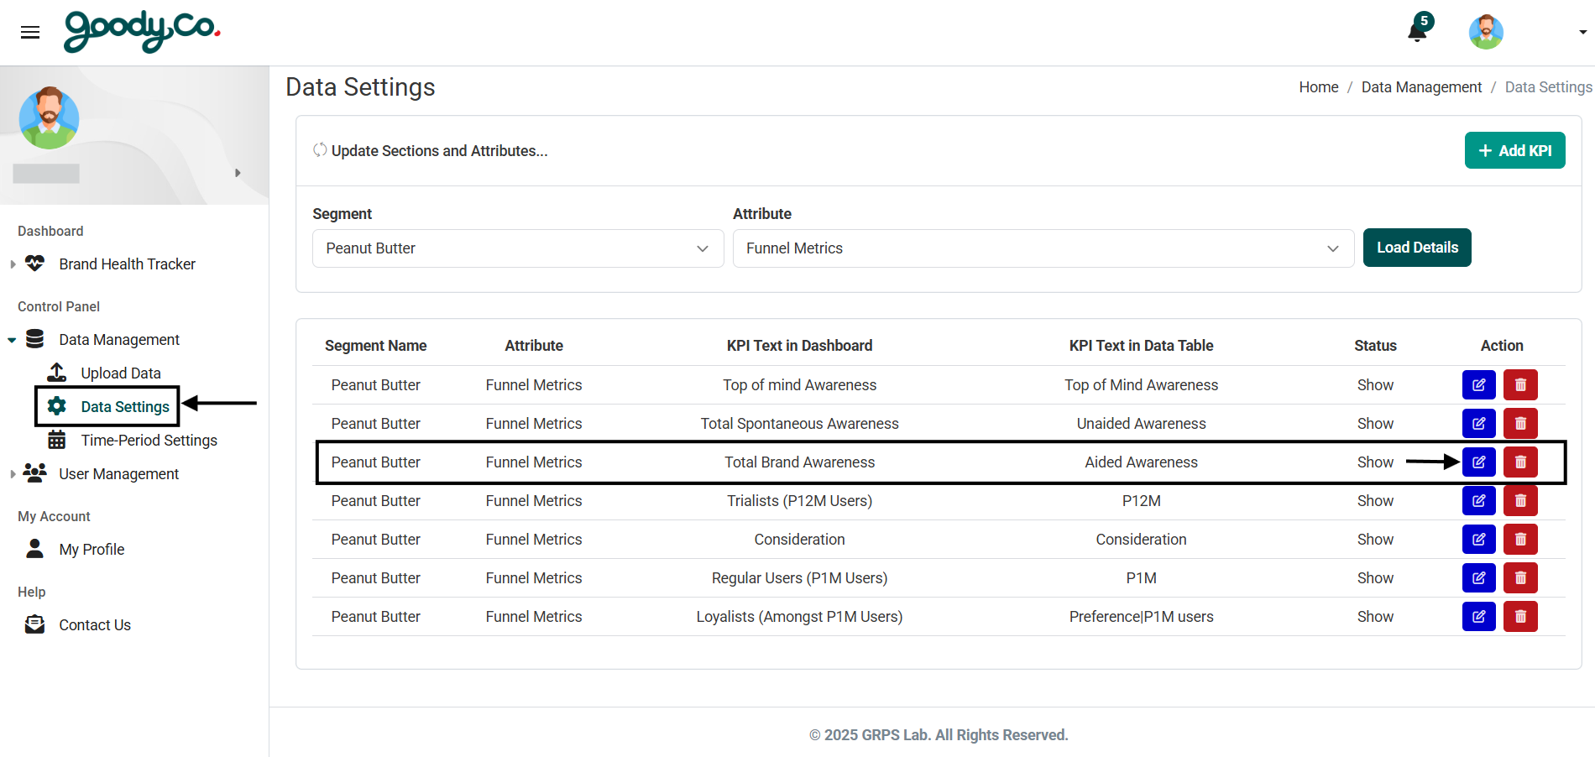The image size is (1595, 757).
Task: Click the Time-Period Settings calendar icon
Action: (55, 440)
